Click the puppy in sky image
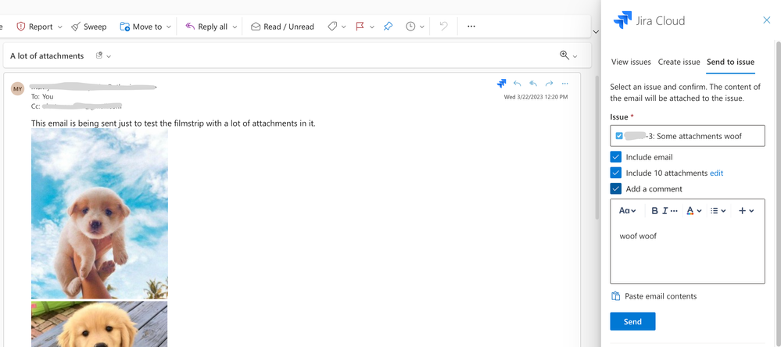Screen dimensions: 781x347 (99, 213)
